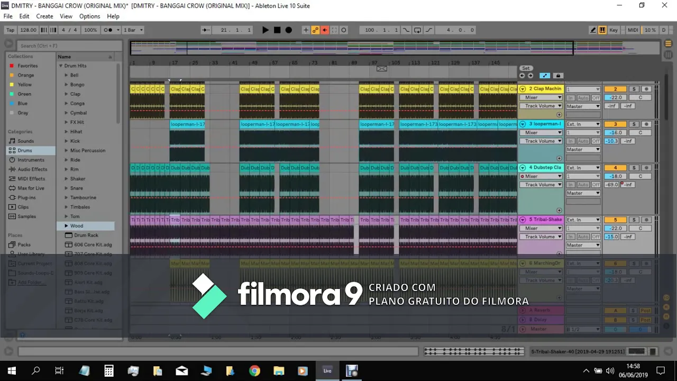Click the Arrangement Record button
The image size is (677, 381).
289,30
